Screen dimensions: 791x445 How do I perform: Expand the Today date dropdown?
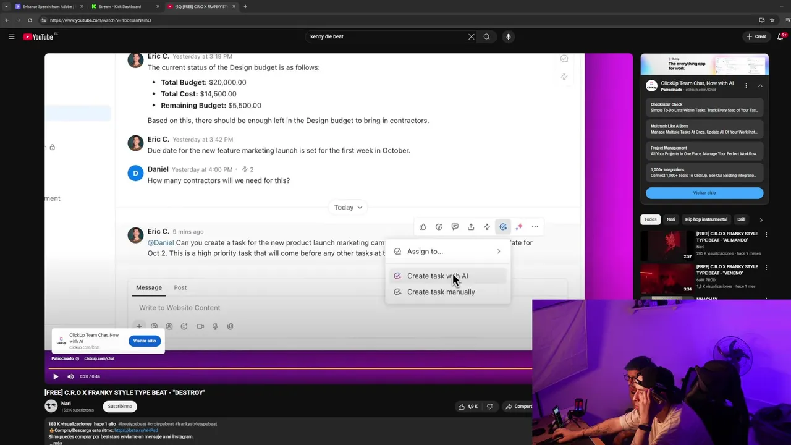pyautogui.click(x=349, y=208)
